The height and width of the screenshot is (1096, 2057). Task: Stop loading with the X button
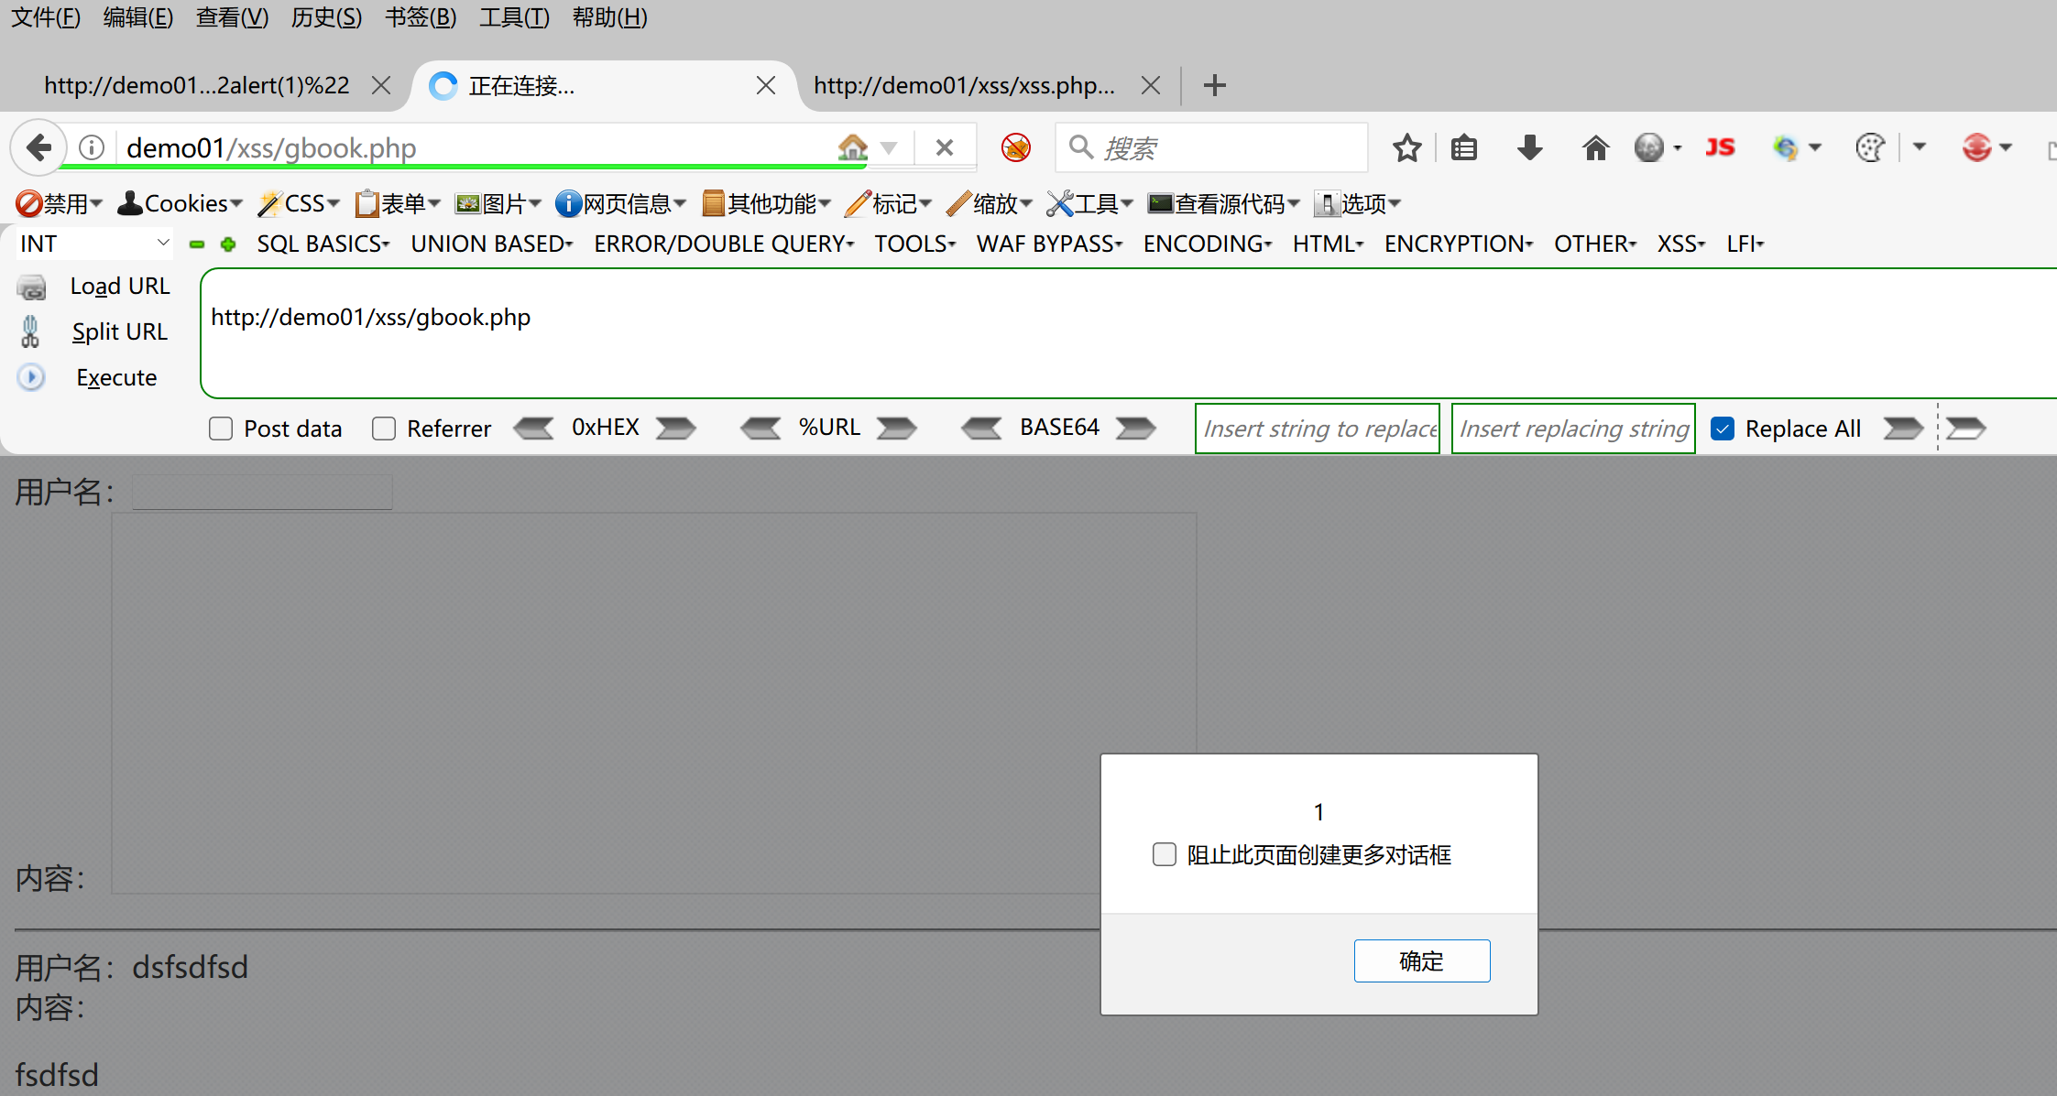coord(945,147)
